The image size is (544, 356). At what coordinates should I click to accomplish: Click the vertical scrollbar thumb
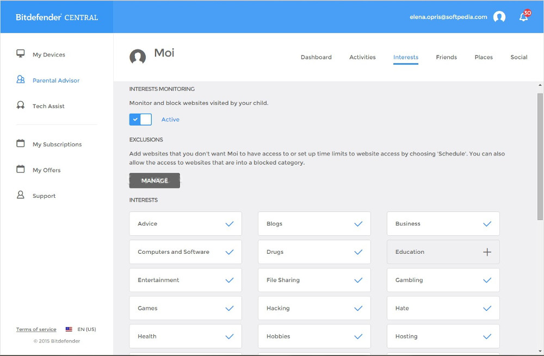(x=540, y=157)
